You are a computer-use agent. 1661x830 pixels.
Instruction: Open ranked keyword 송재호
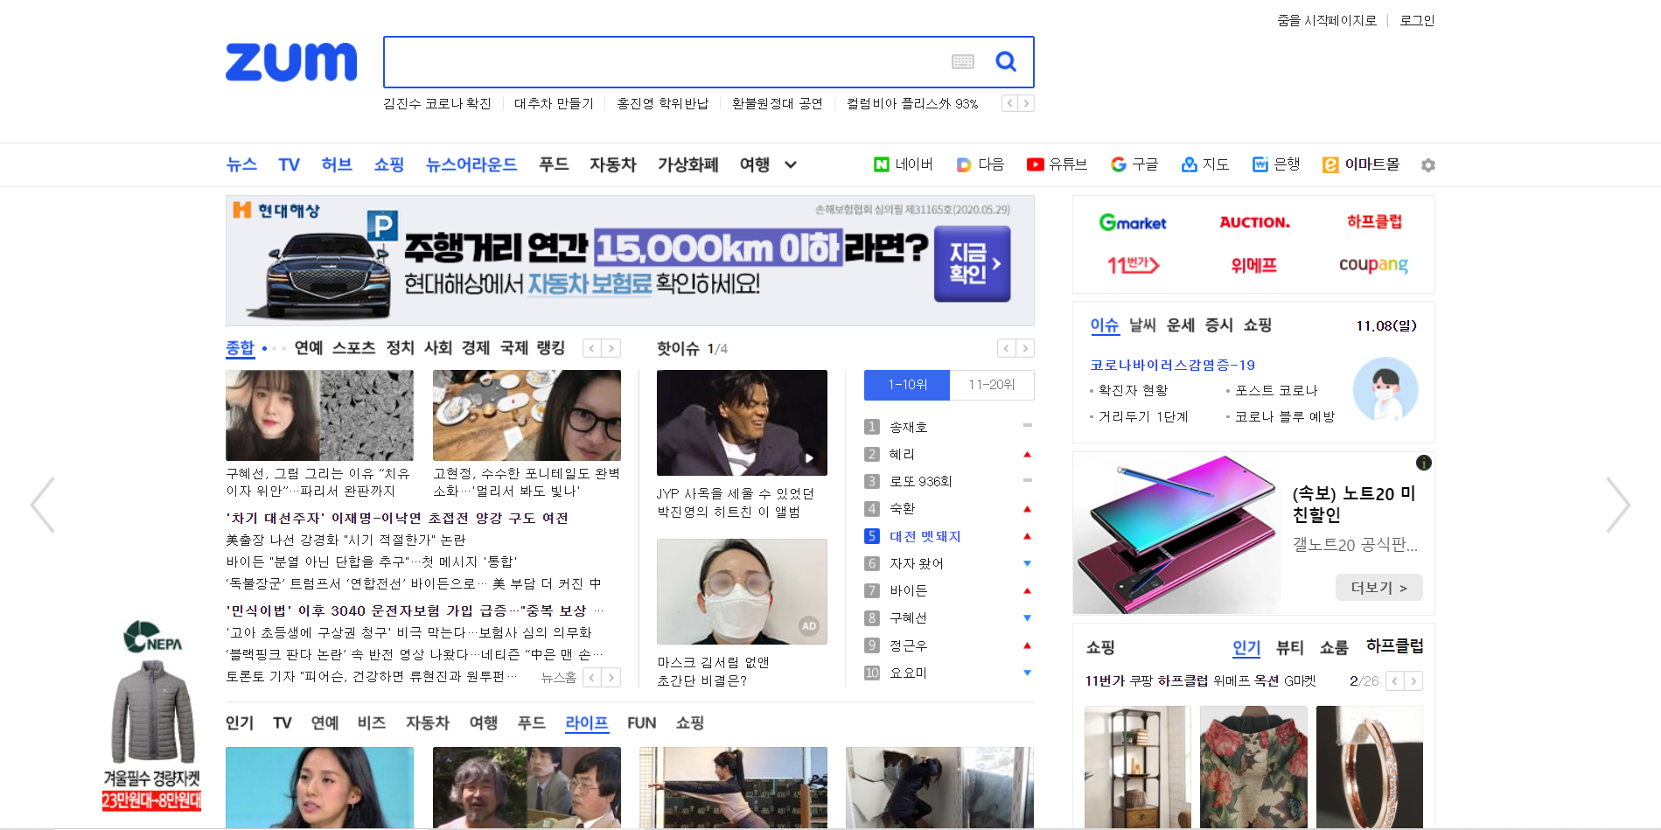click(908, 427)
